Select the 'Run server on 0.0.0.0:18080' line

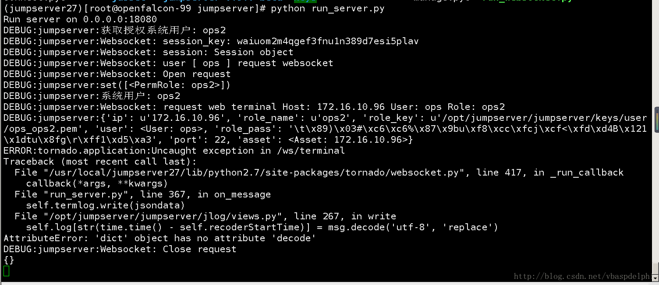click(x=80, y=19)
